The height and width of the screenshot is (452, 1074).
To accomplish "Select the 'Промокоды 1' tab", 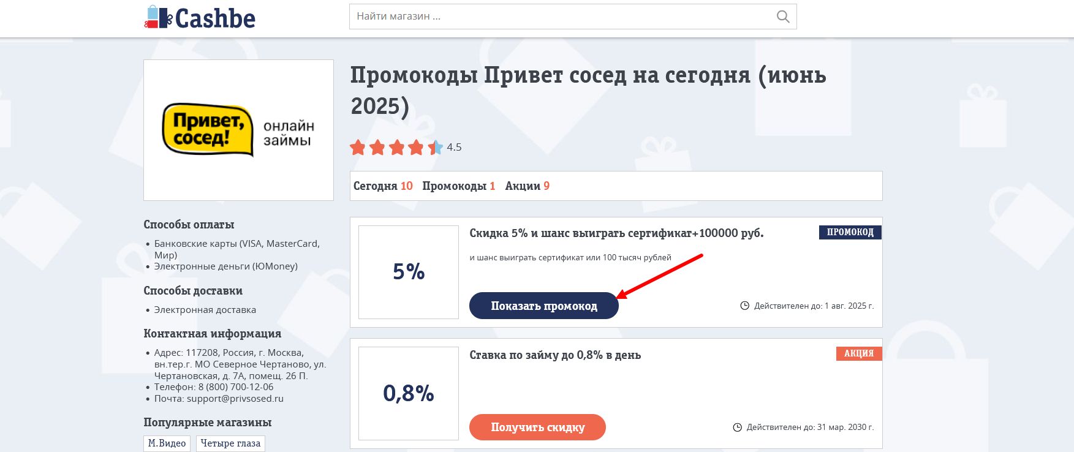I will point(458,186).
